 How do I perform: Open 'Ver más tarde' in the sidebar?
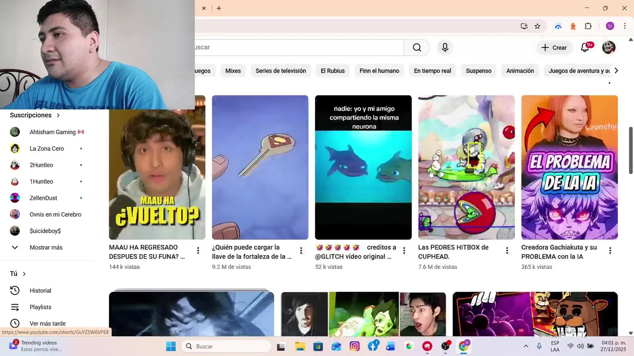click(x=48, y=323)
